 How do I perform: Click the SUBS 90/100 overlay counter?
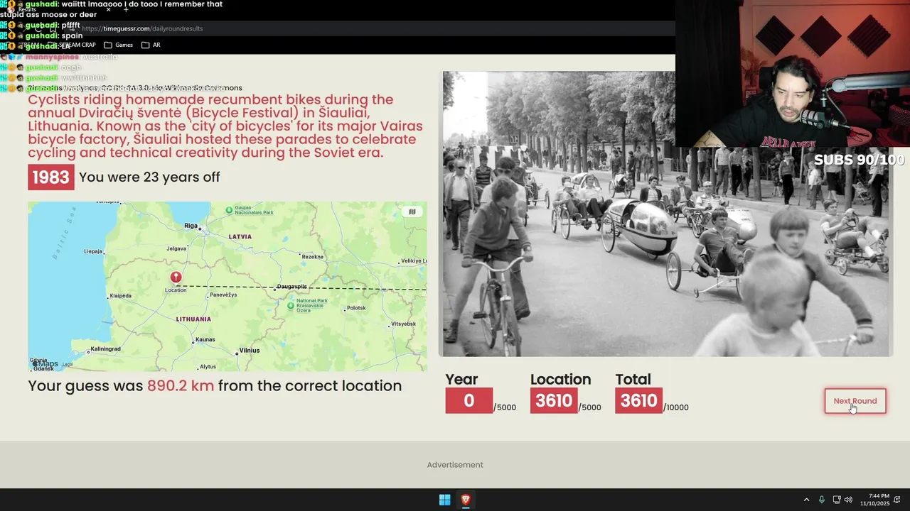pyautogui.click(x=860, y=160)
